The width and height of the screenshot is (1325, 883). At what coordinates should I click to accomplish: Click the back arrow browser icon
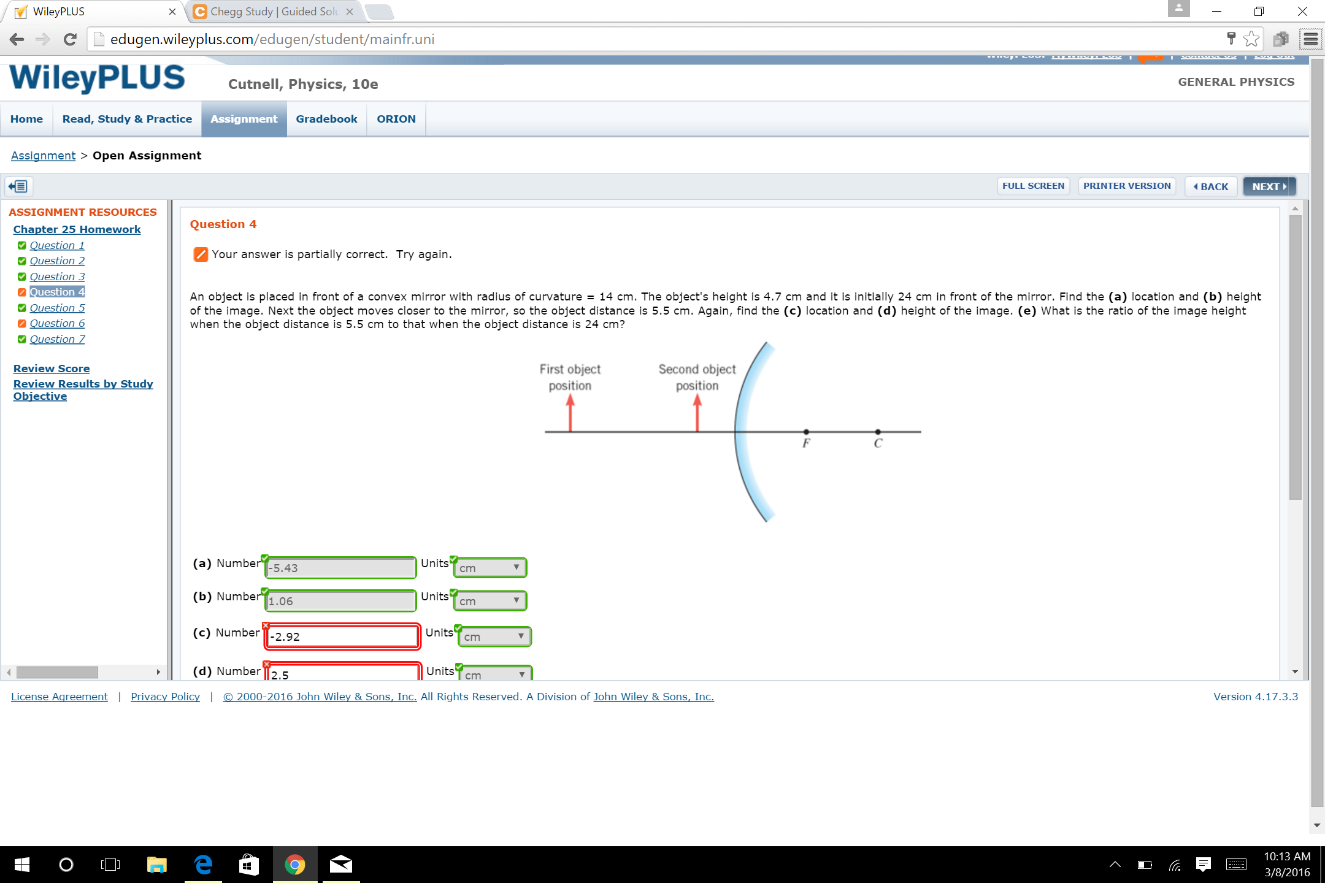[17, 40]
